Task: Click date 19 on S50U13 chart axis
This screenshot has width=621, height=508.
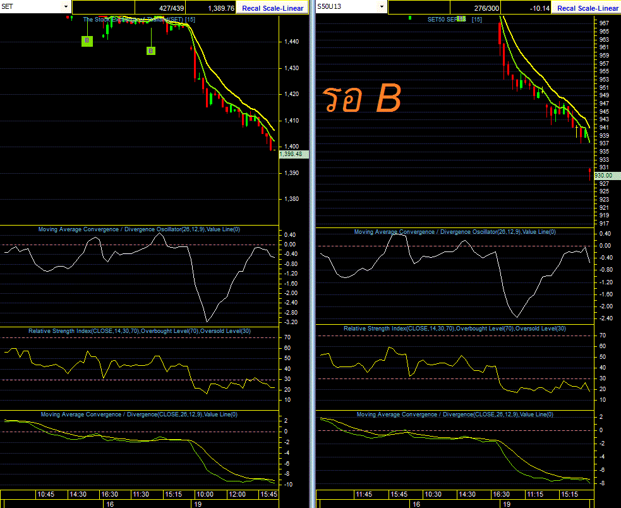Action: point(507,504)
